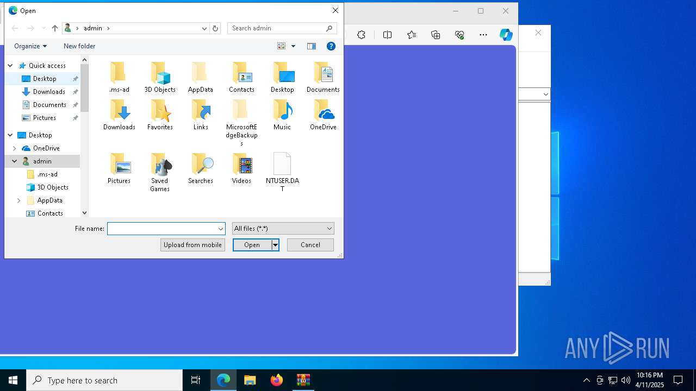Click New folder in dialog toolbar
Screen dimensions: 696x391
click(x=79, y=46)
